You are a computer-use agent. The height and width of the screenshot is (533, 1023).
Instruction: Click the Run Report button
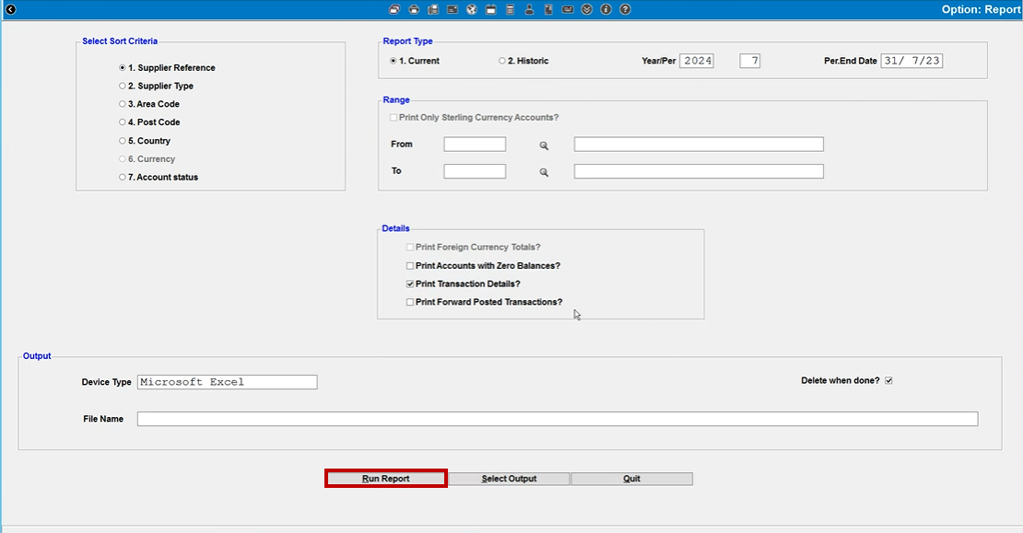point(385,479)
